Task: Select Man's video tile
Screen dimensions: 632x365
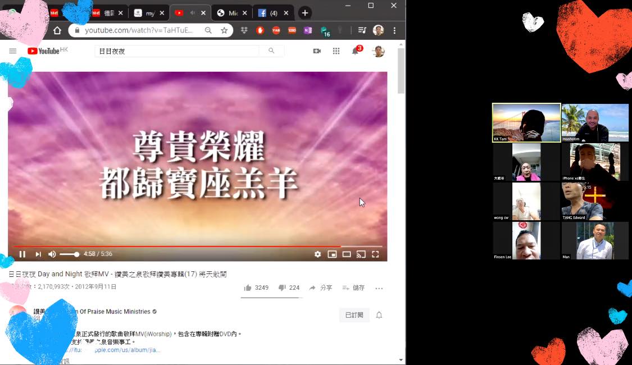Action: (x=595, y=240)
